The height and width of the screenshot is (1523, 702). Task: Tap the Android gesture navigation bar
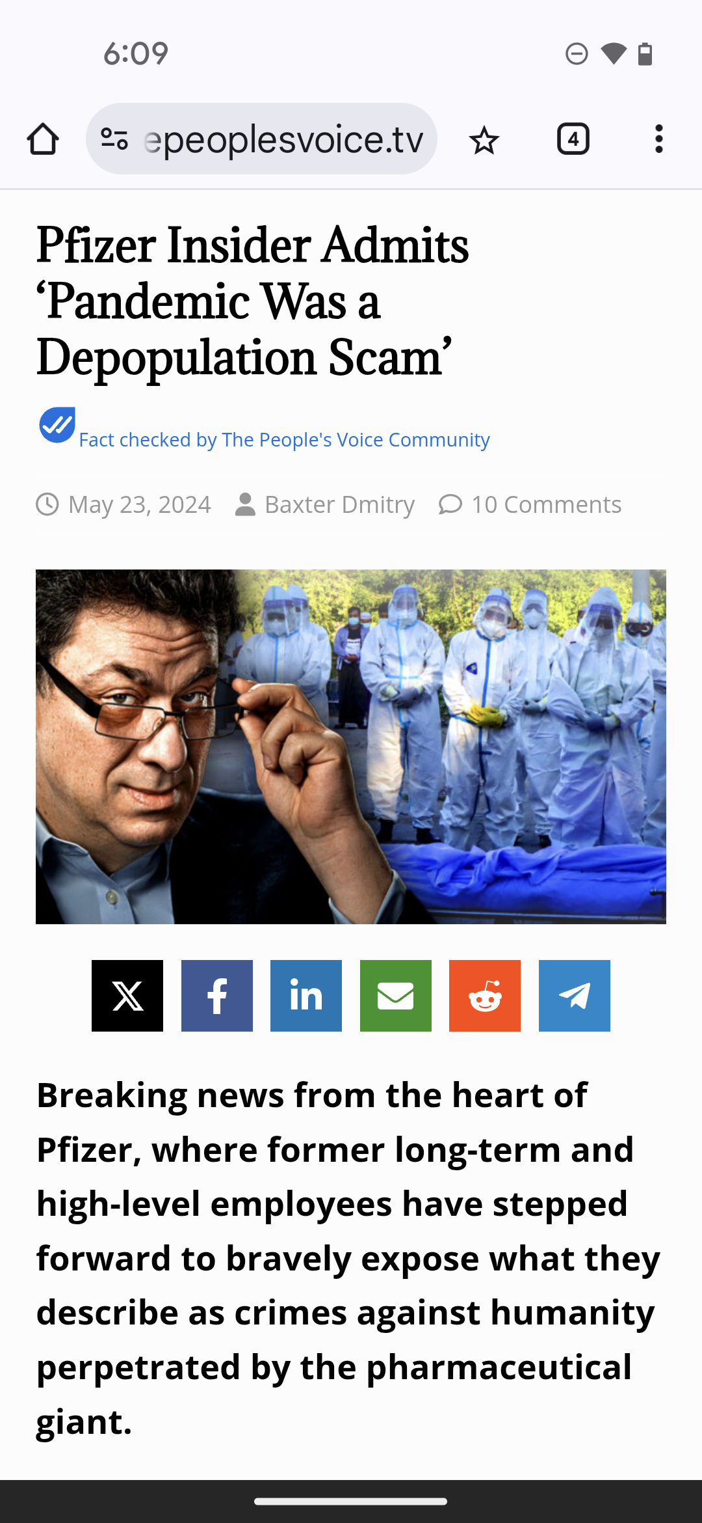[351, 1502]
